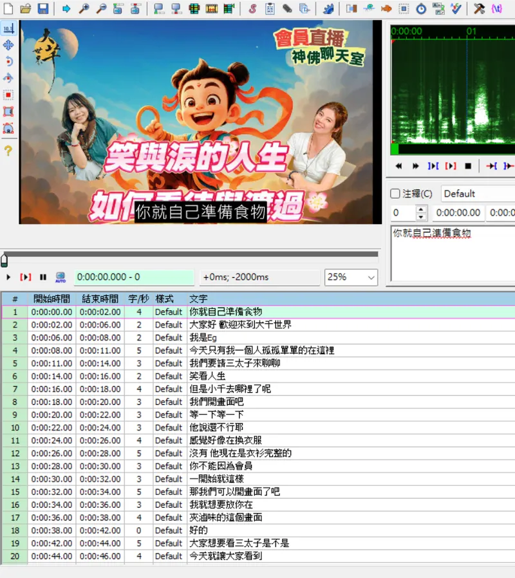
Task: Pause the video playback
Action: 43,277
